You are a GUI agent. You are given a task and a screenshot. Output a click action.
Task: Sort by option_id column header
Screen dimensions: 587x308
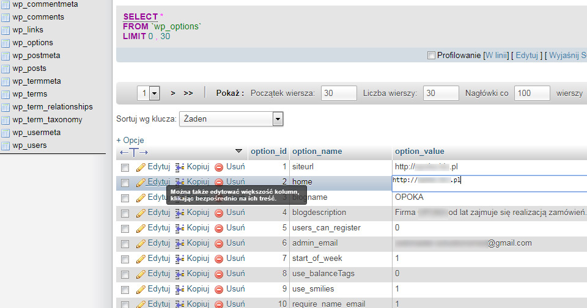pyautogui.click(x=268, y=152)
